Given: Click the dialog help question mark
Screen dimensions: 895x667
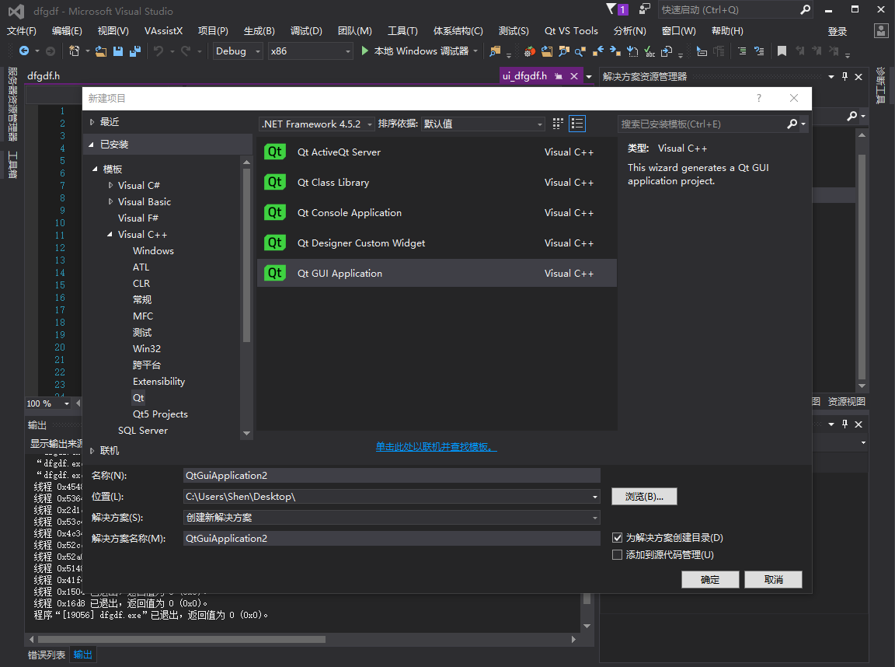Looking at the screenshot, I should [758, 98].
